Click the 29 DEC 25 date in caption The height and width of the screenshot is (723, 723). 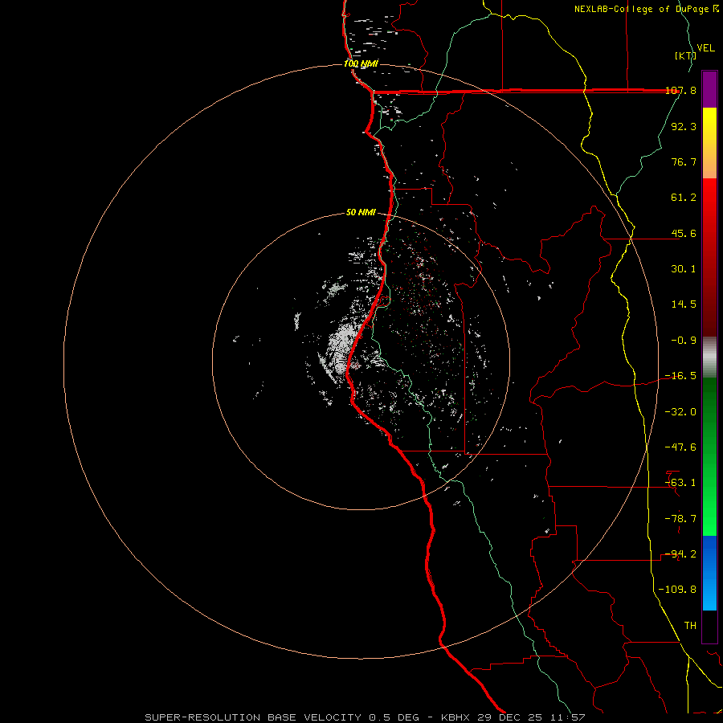509,717
